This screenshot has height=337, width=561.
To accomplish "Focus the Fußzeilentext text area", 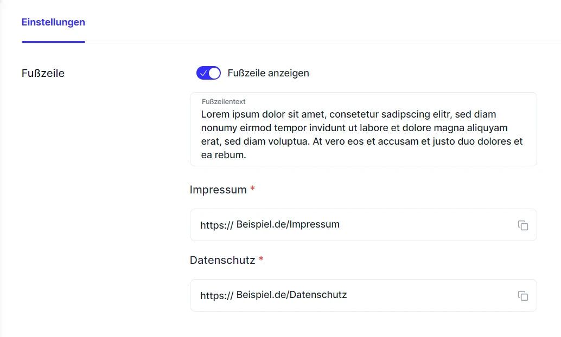I will (x=362, y=135).
